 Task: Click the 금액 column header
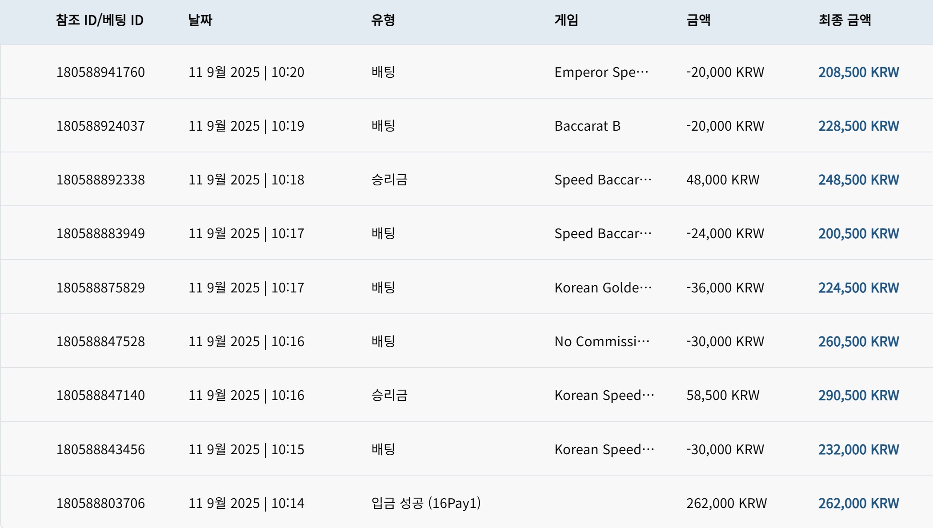coord(698,20)
